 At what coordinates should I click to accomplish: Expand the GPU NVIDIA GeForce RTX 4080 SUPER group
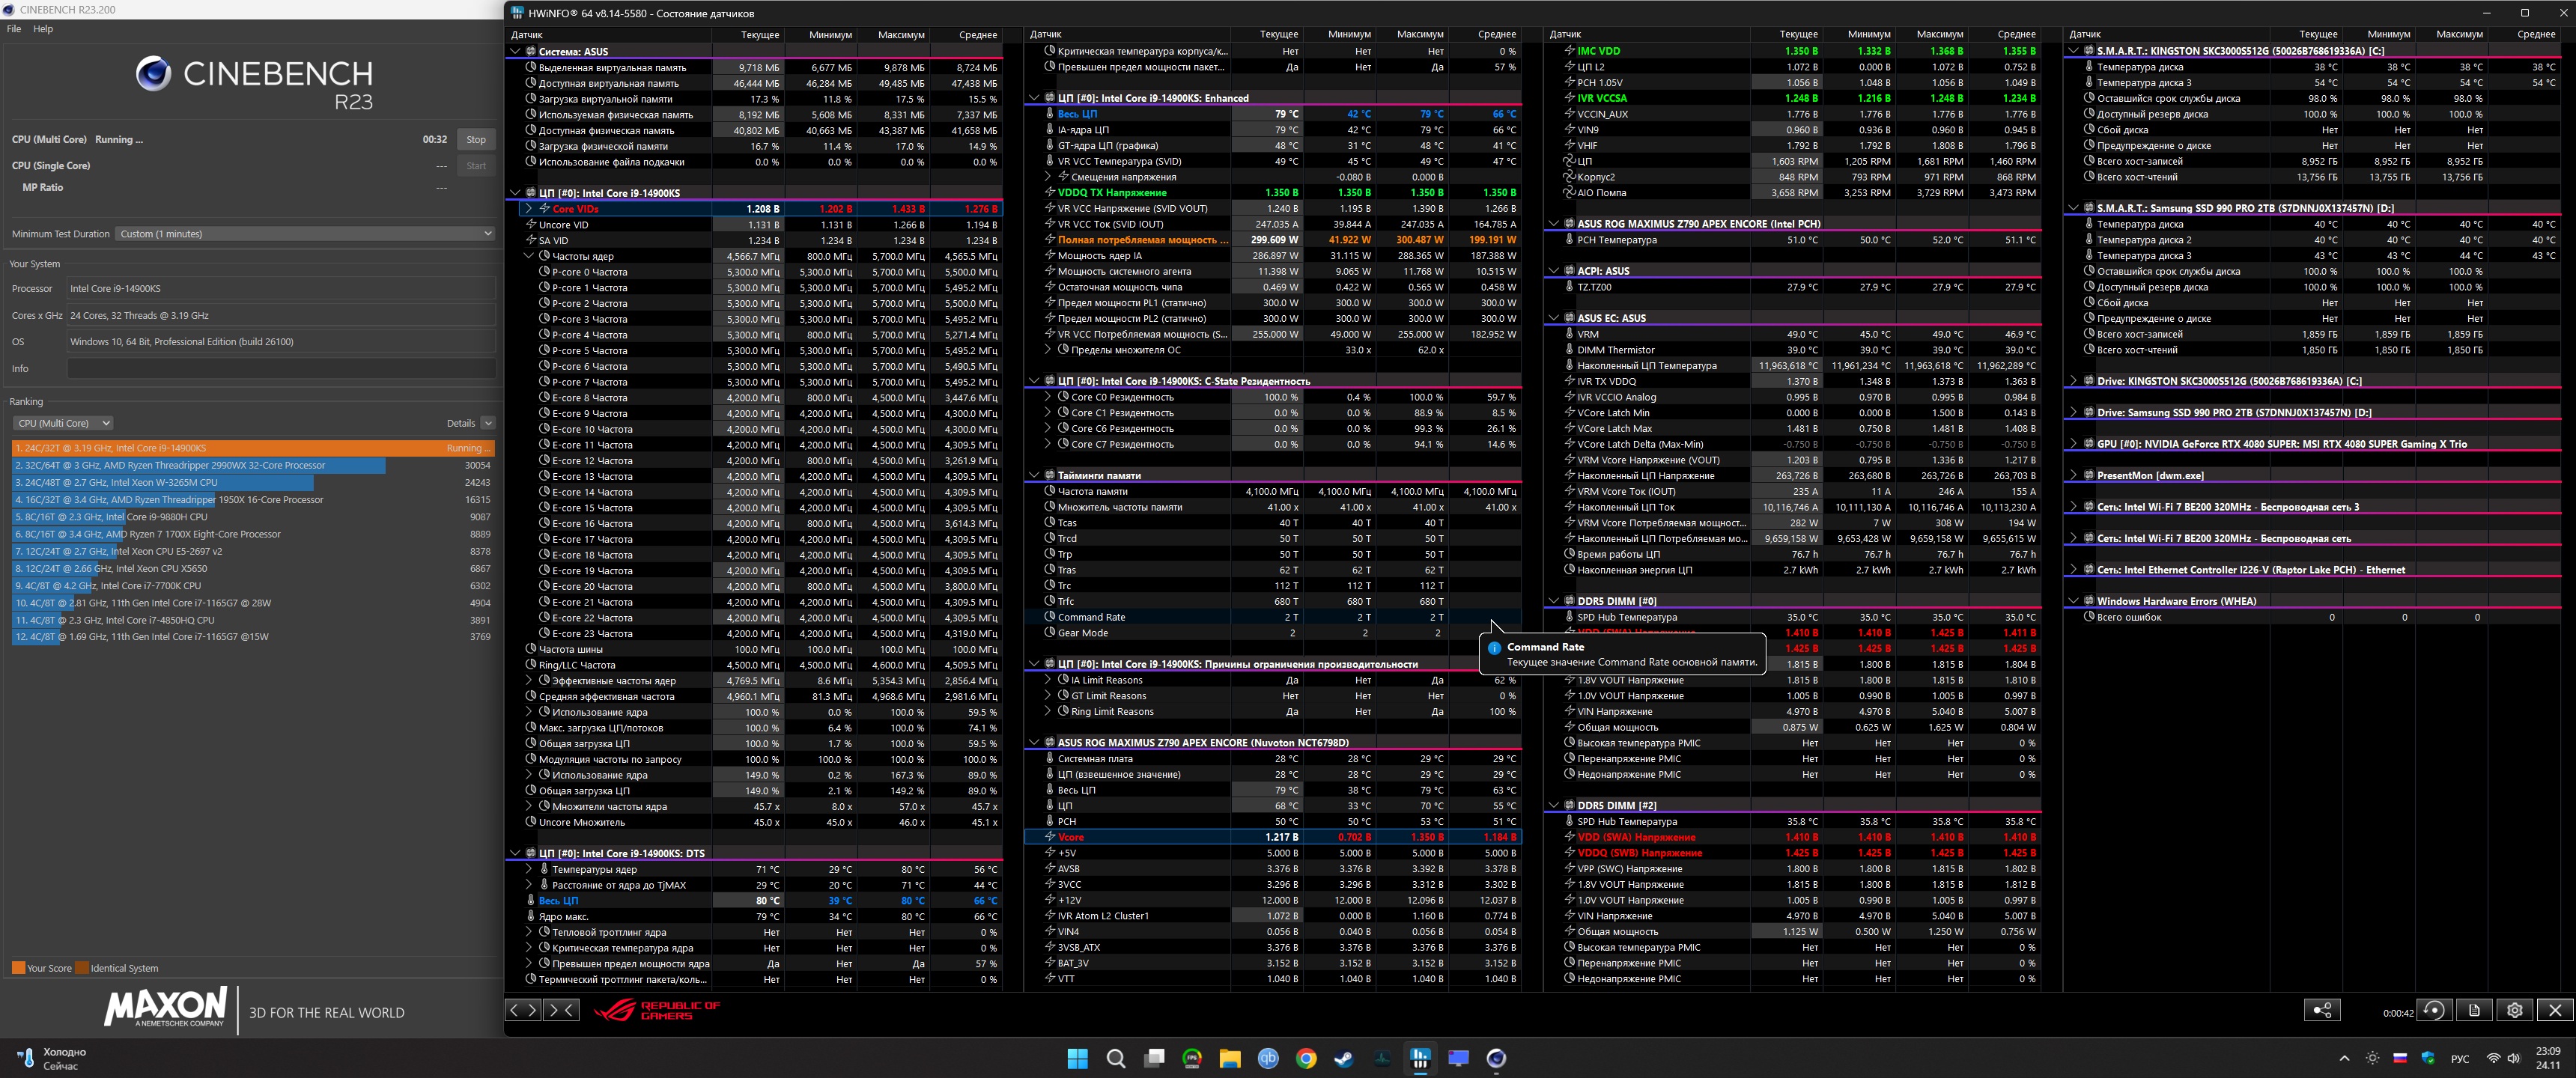pyautogui.click(x=2073, y=444)
